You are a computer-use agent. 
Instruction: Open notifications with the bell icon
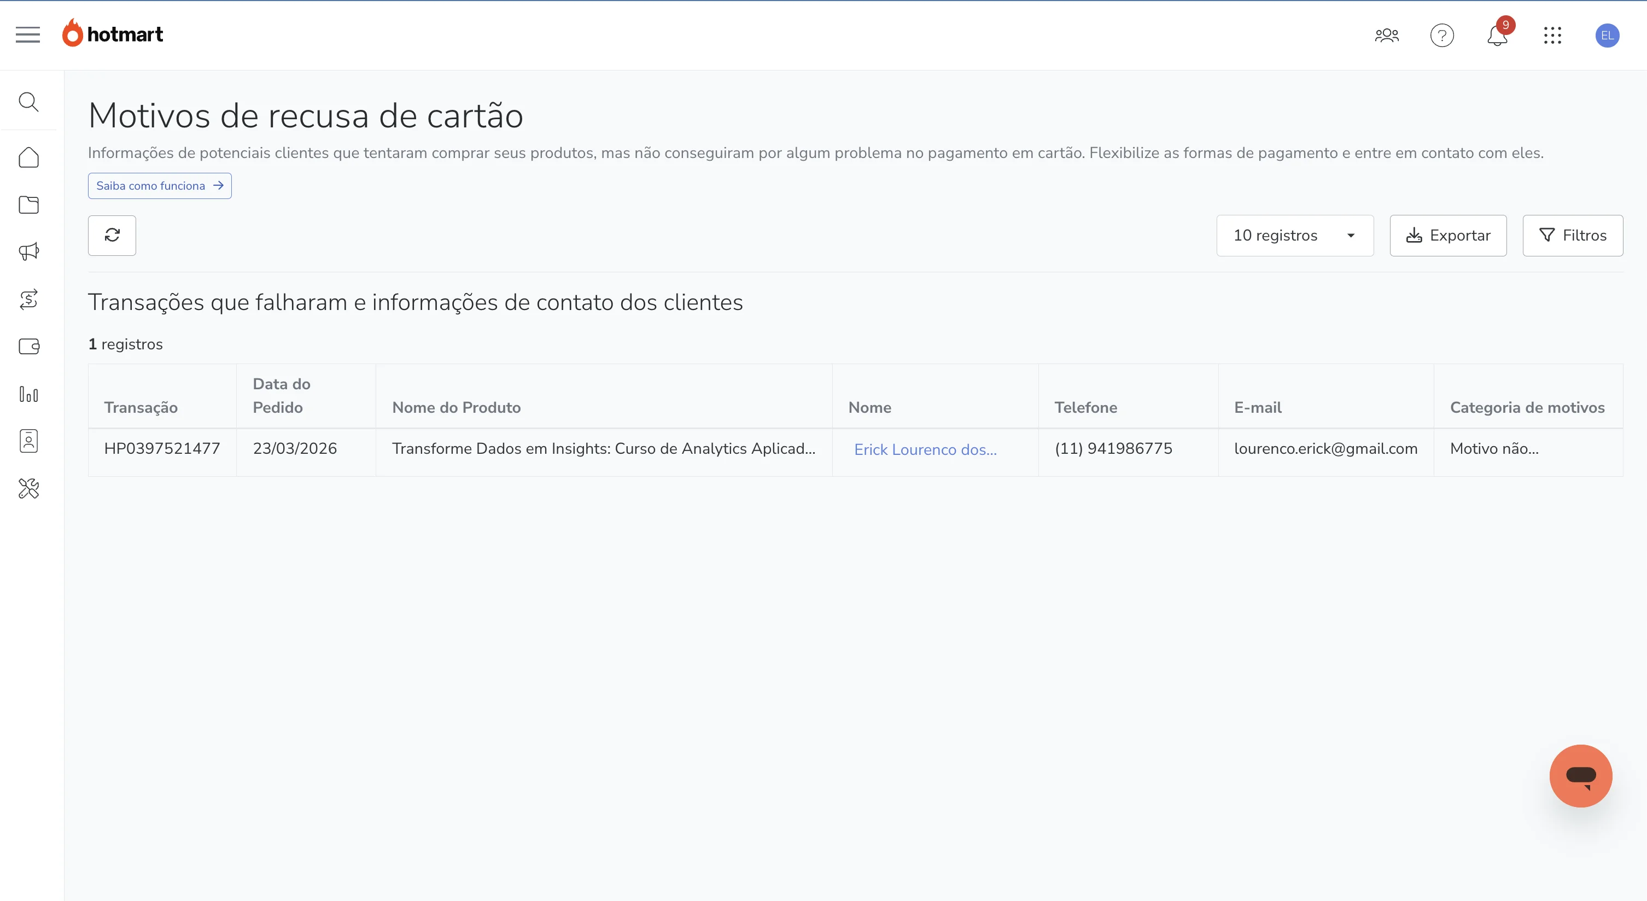click(x=1497, y=36)
